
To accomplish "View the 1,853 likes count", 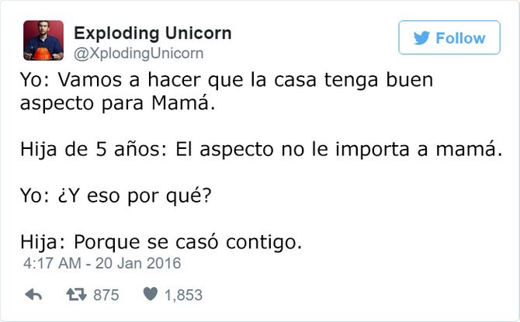I will (183, 295).
